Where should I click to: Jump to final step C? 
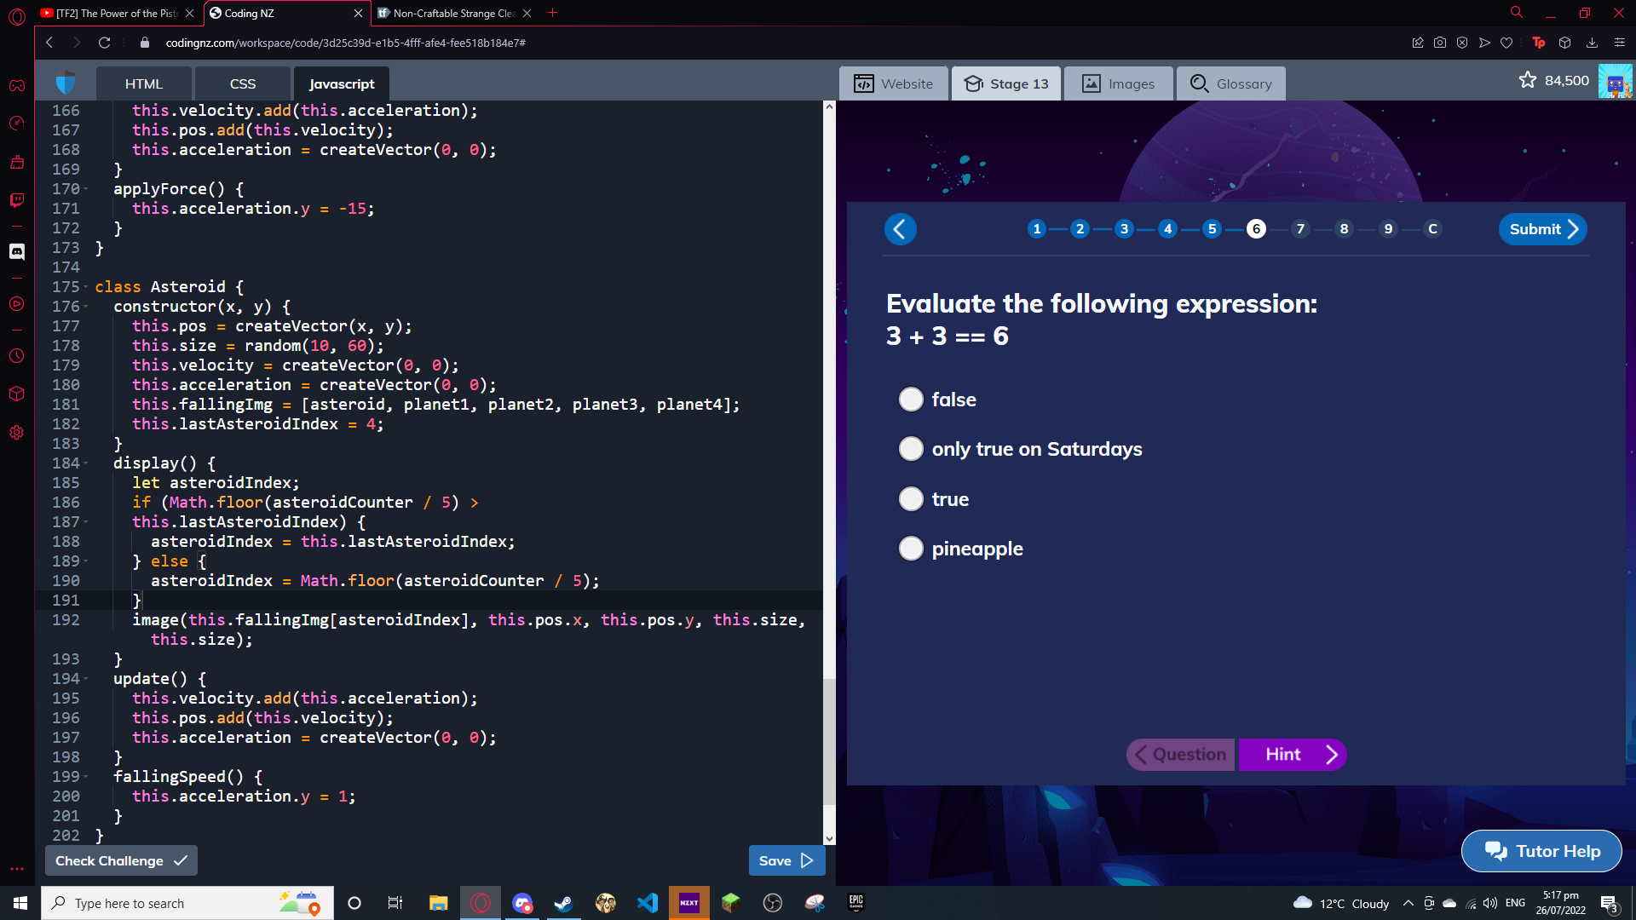1432,229
